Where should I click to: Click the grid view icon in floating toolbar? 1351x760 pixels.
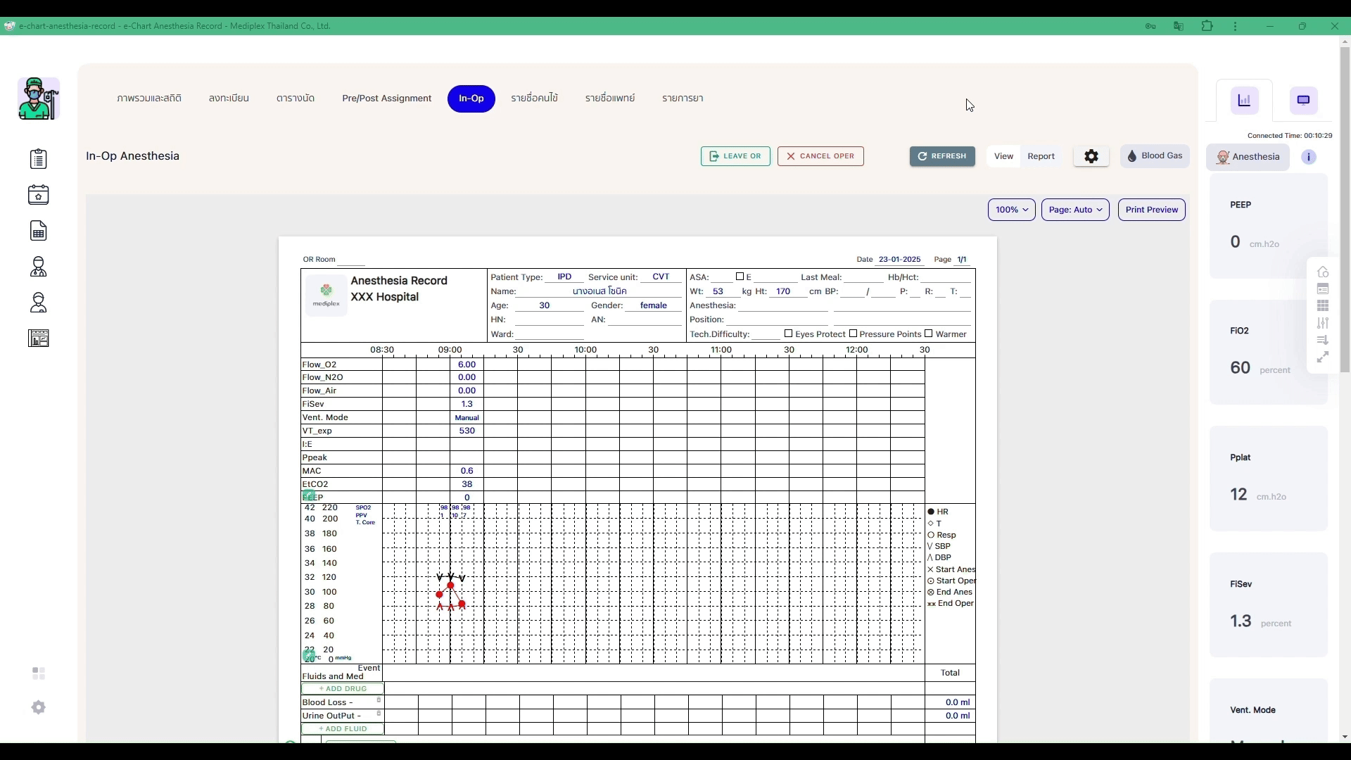point(1323,306)
